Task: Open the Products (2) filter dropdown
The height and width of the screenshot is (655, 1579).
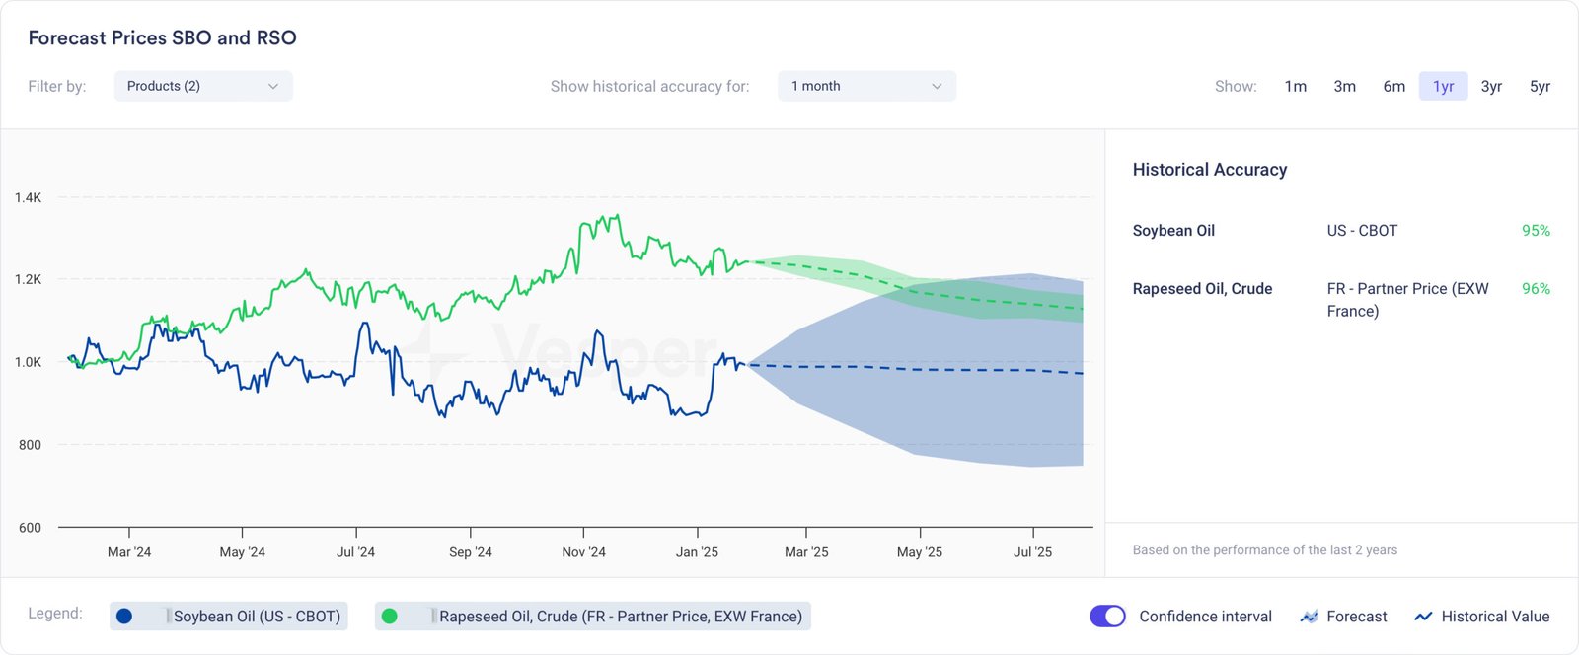Action: [202, 86]
